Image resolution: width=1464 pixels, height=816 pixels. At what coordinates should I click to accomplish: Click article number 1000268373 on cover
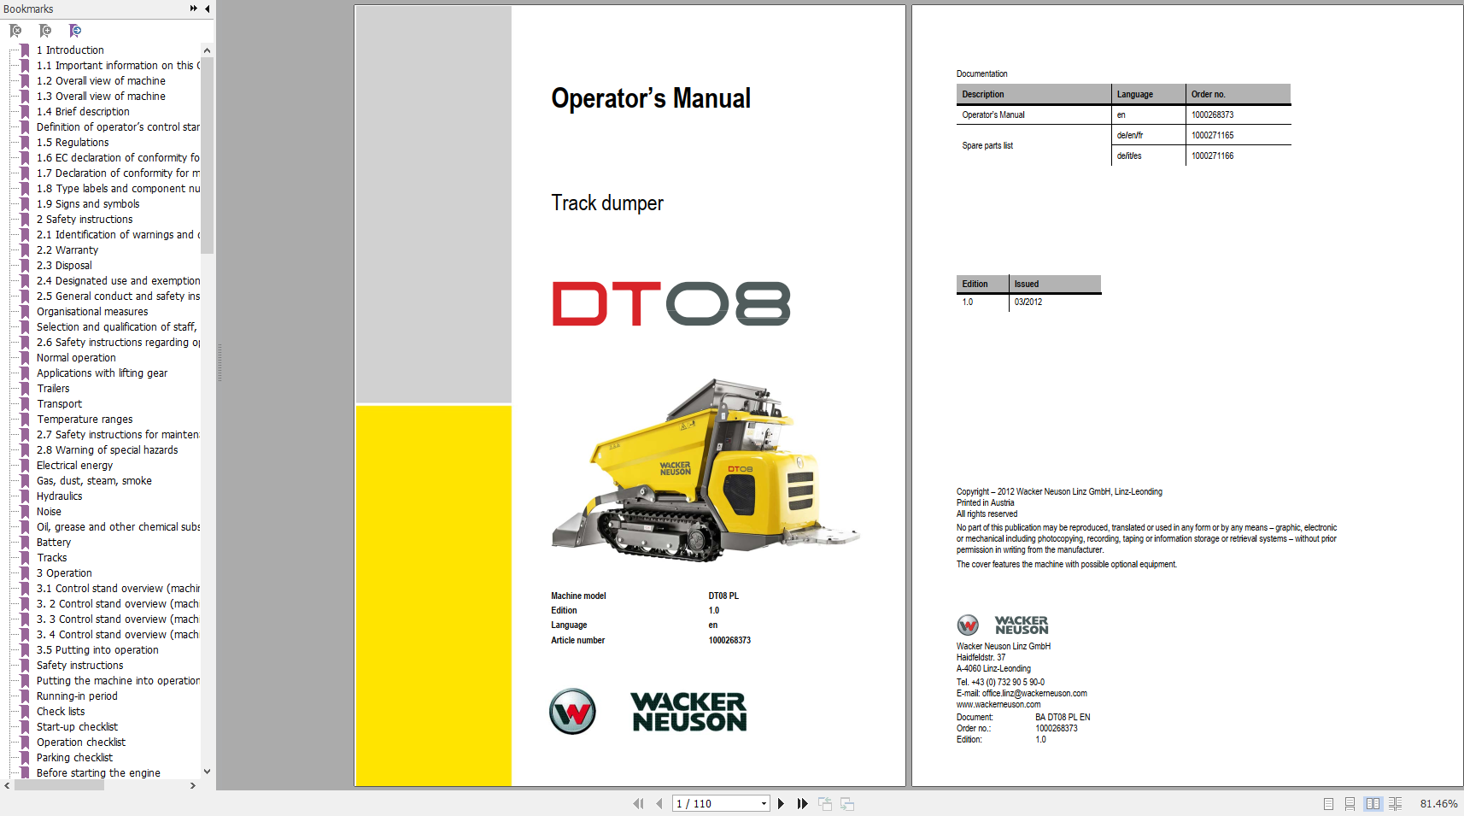(729, 640)
